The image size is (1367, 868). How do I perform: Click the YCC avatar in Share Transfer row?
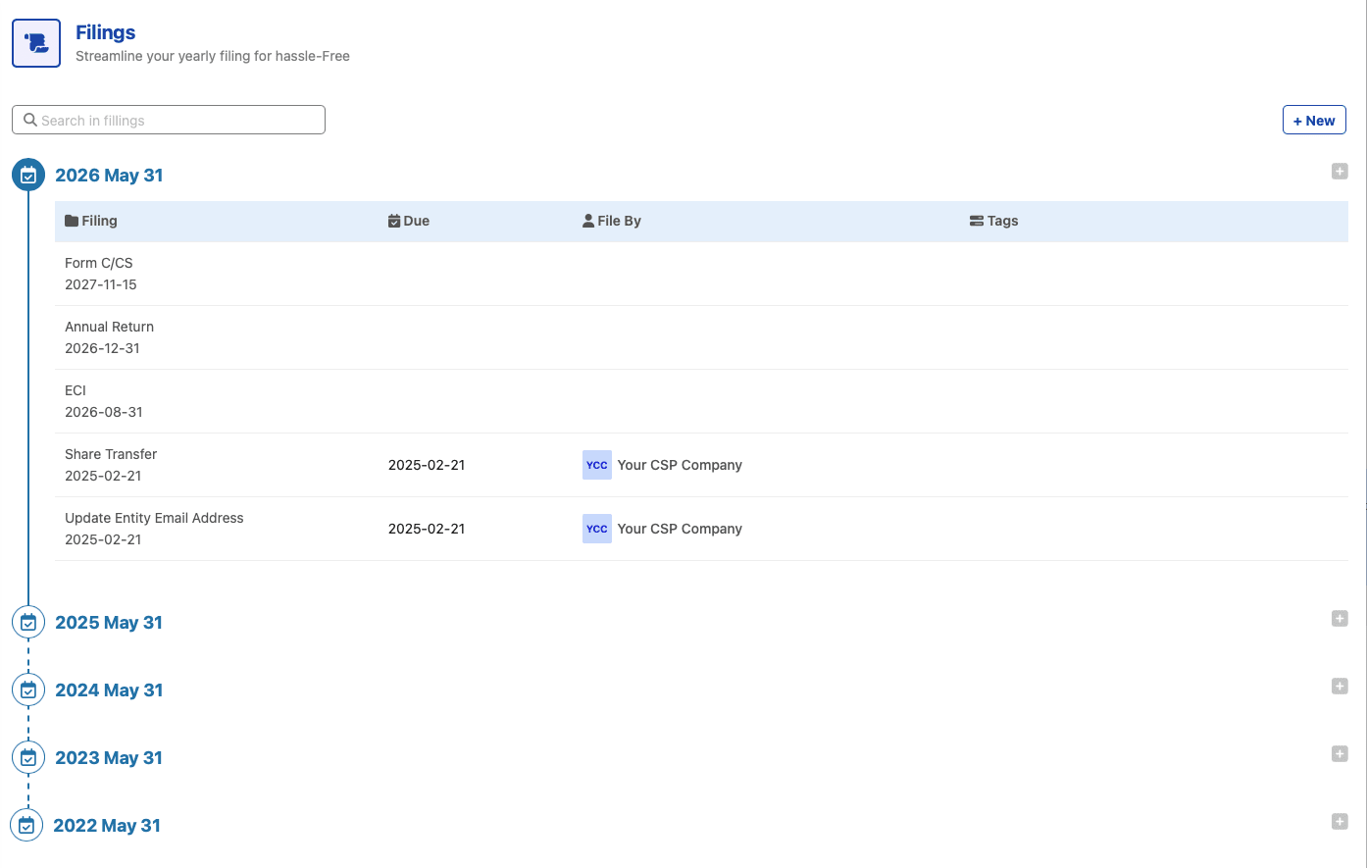[x=596, y=465]
